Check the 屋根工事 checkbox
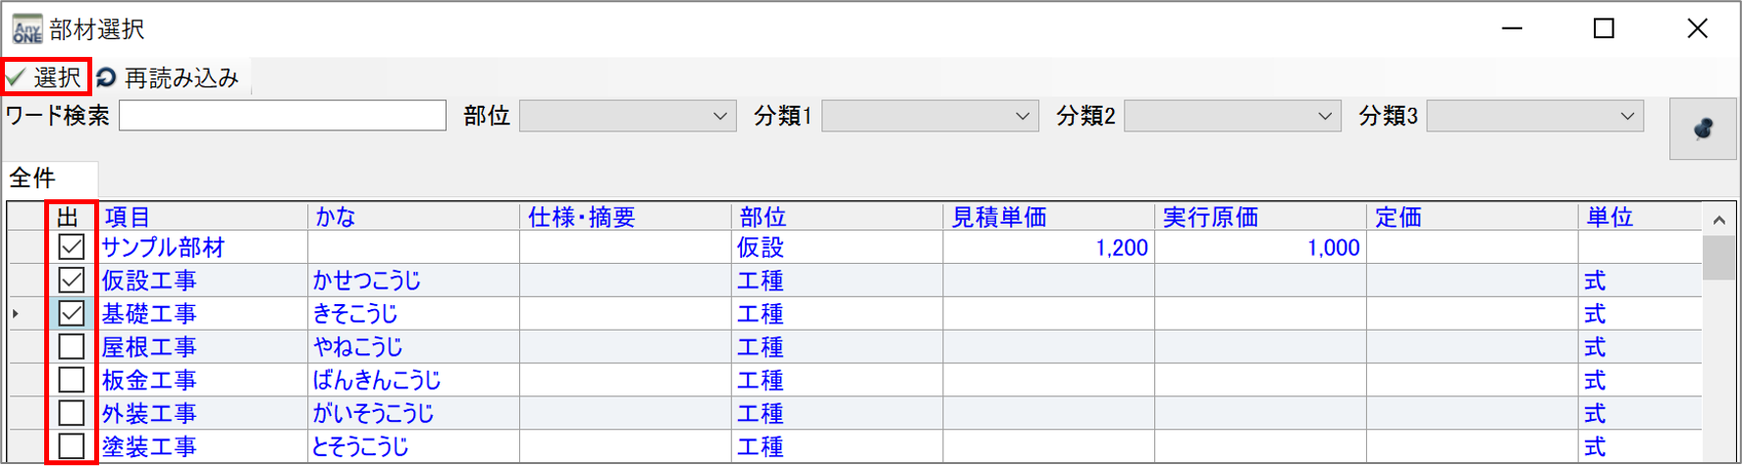 72,347
